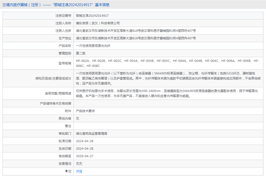Open the 详情 link
266x177 pixels.
coord(79,171)
